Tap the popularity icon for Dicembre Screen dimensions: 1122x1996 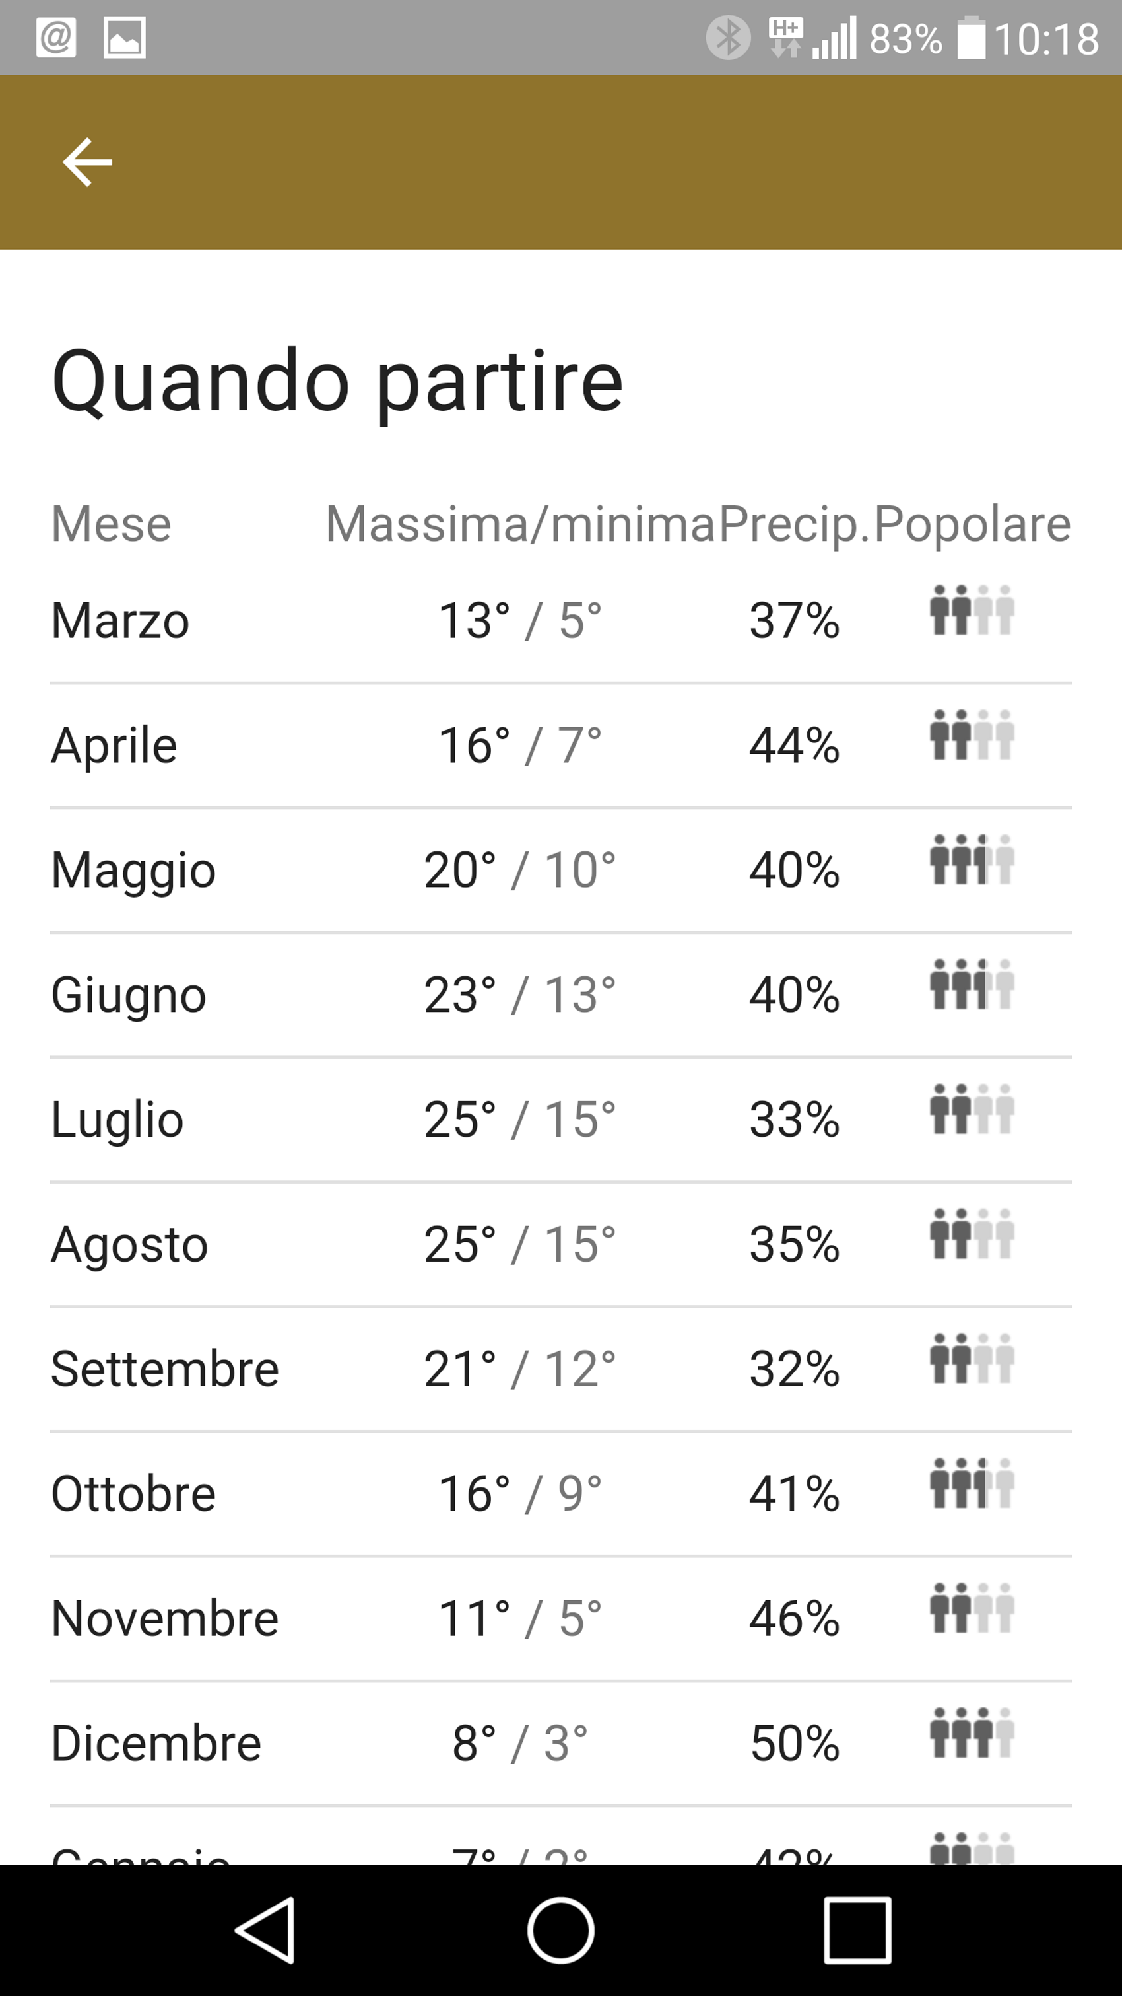pyautogui.click(x=972, y=1733)
